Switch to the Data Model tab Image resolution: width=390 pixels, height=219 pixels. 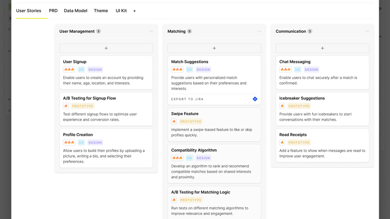(x=75, y=11)
